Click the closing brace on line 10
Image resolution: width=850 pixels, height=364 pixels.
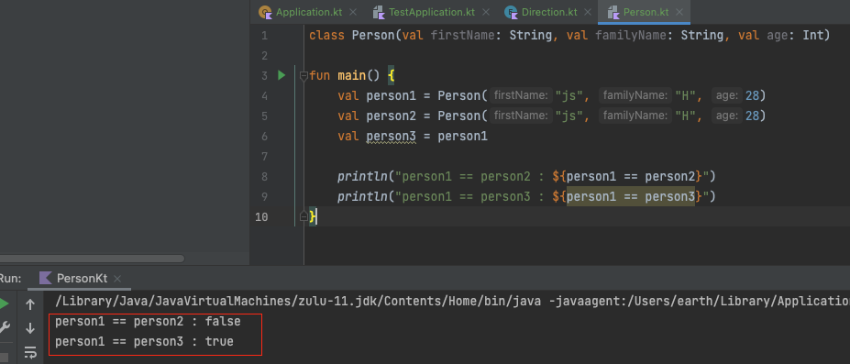313,216
